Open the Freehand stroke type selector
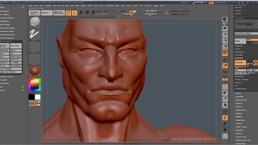This screenshot has width=258, height=145. [35, 35]
